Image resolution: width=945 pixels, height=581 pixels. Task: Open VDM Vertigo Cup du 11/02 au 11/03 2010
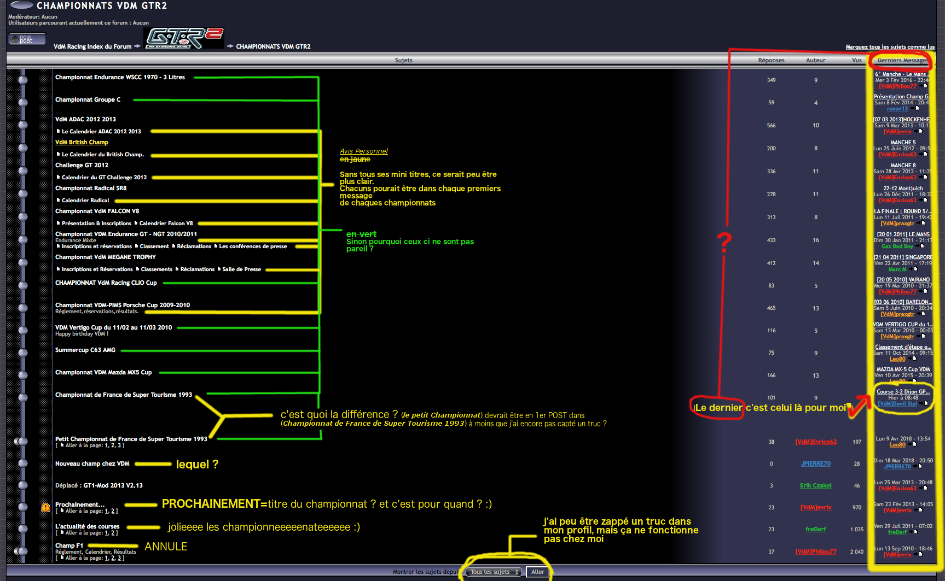coord(113,327)
